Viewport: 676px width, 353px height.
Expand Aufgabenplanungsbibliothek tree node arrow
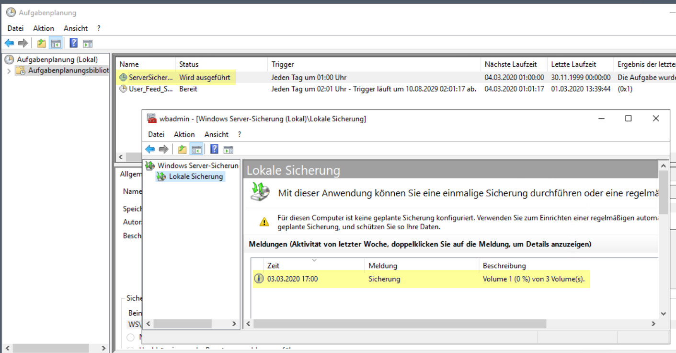coord(9,71)
